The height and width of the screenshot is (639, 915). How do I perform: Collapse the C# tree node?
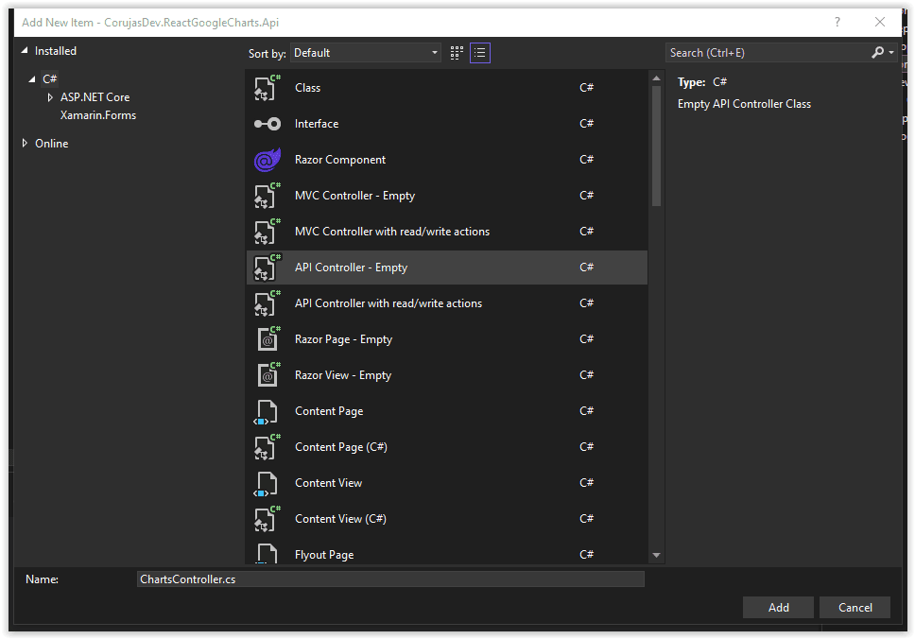tap(32, 78)
